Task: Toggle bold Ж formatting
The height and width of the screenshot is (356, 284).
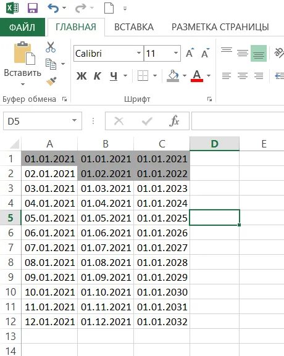Action: pos(81,76)
